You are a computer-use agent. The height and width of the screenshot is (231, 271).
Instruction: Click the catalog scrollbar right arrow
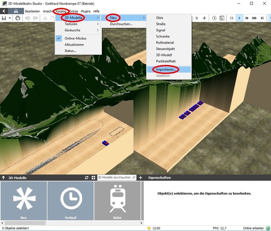(x=141, y=223)
